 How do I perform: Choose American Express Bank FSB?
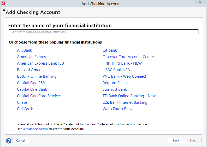(40, 63)
